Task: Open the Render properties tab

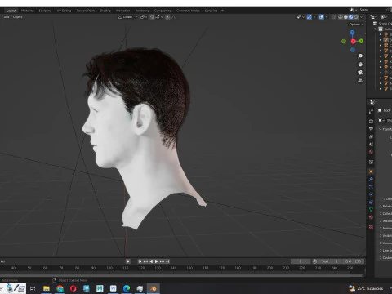Action: [371, 121]
